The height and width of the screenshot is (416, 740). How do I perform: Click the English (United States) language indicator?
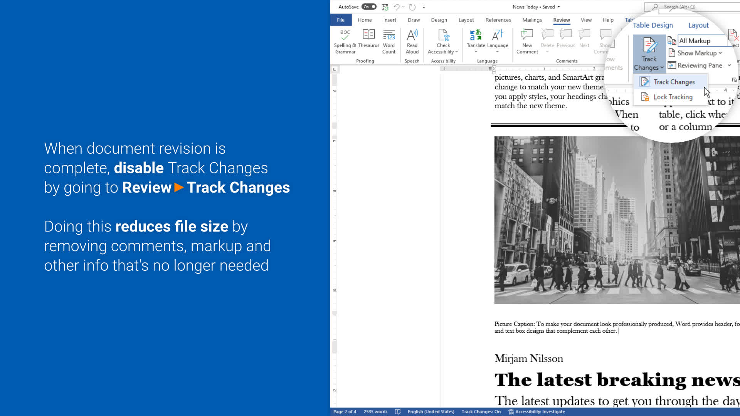431,412
